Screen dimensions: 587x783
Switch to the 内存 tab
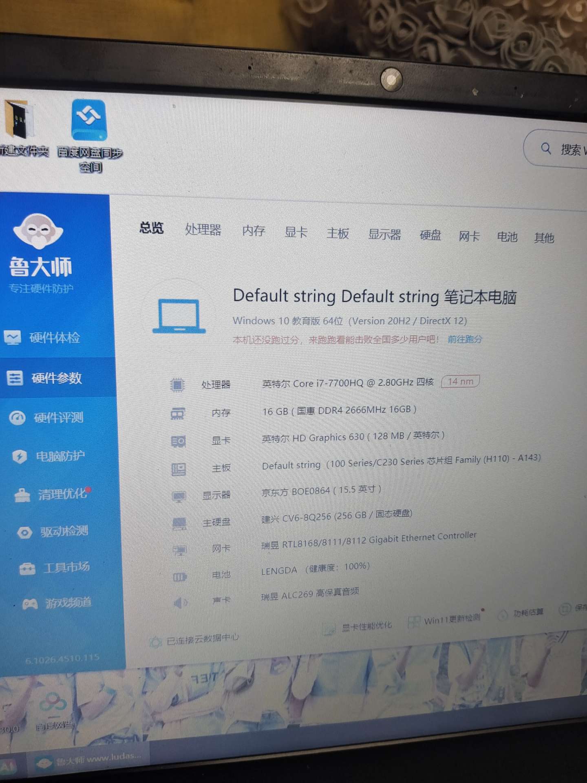tap(253, 231)
